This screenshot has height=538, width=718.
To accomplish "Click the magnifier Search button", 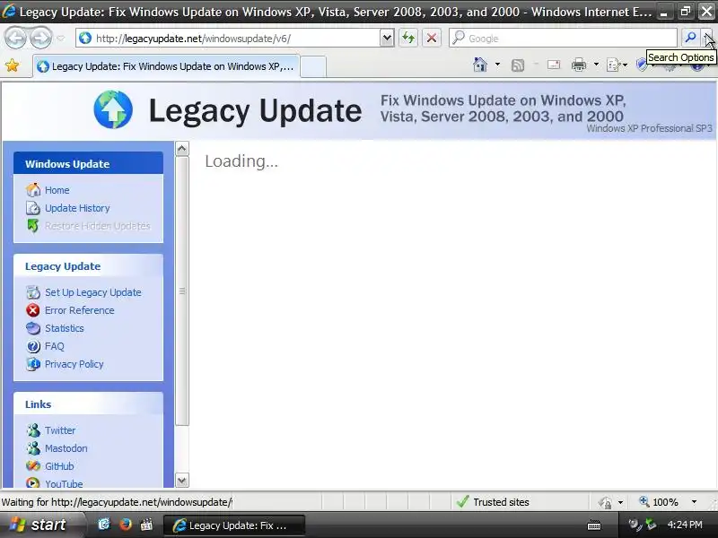I will pyautogui.click(x=690, y=38).
